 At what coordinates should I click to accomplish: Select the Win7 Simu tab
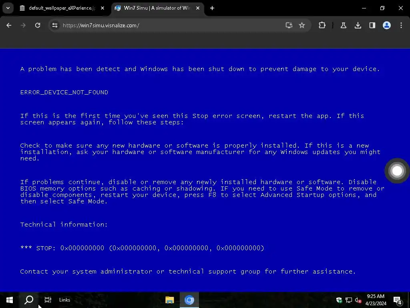(x=158, y=8)
